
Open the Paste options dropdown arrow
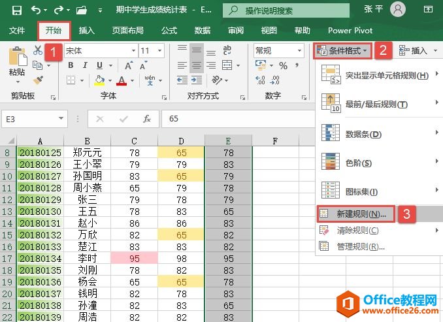coord(18,82)
